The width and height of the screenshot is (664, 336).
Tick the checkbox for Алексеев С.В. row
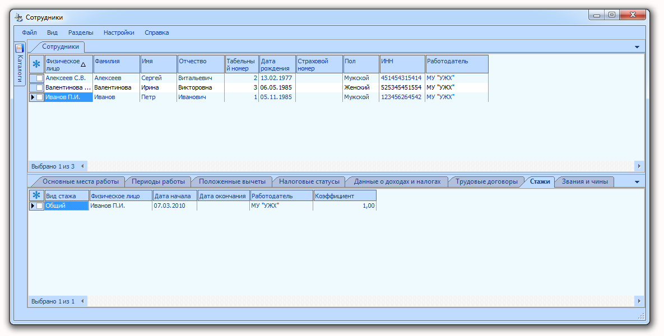(x=39, y=78)
